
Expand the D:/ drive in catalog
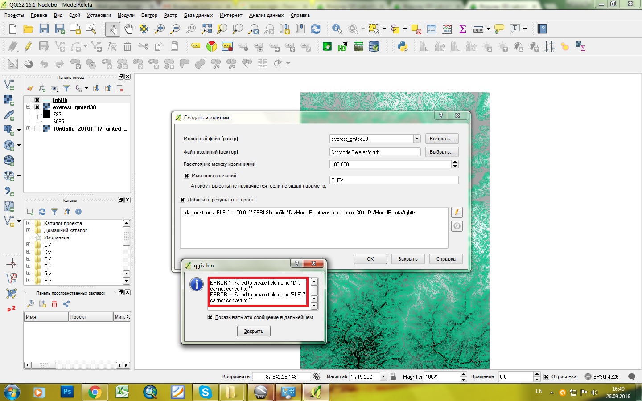tap(29, 252)
